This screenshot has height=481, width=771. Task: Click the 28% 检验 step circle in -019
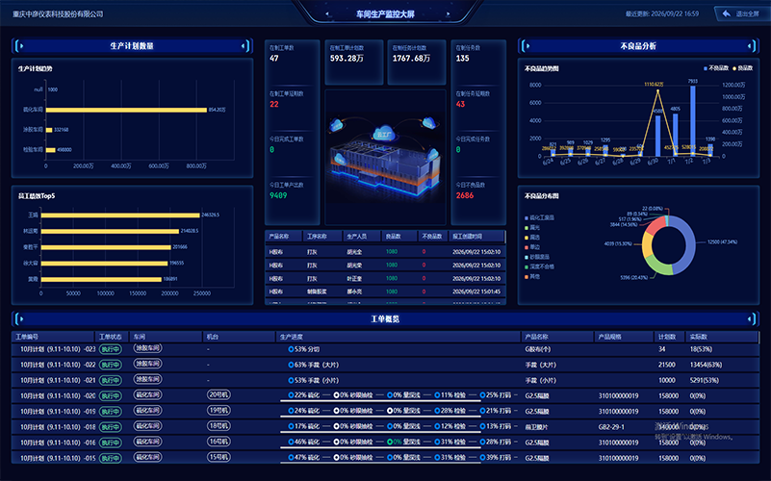point(437,411)
